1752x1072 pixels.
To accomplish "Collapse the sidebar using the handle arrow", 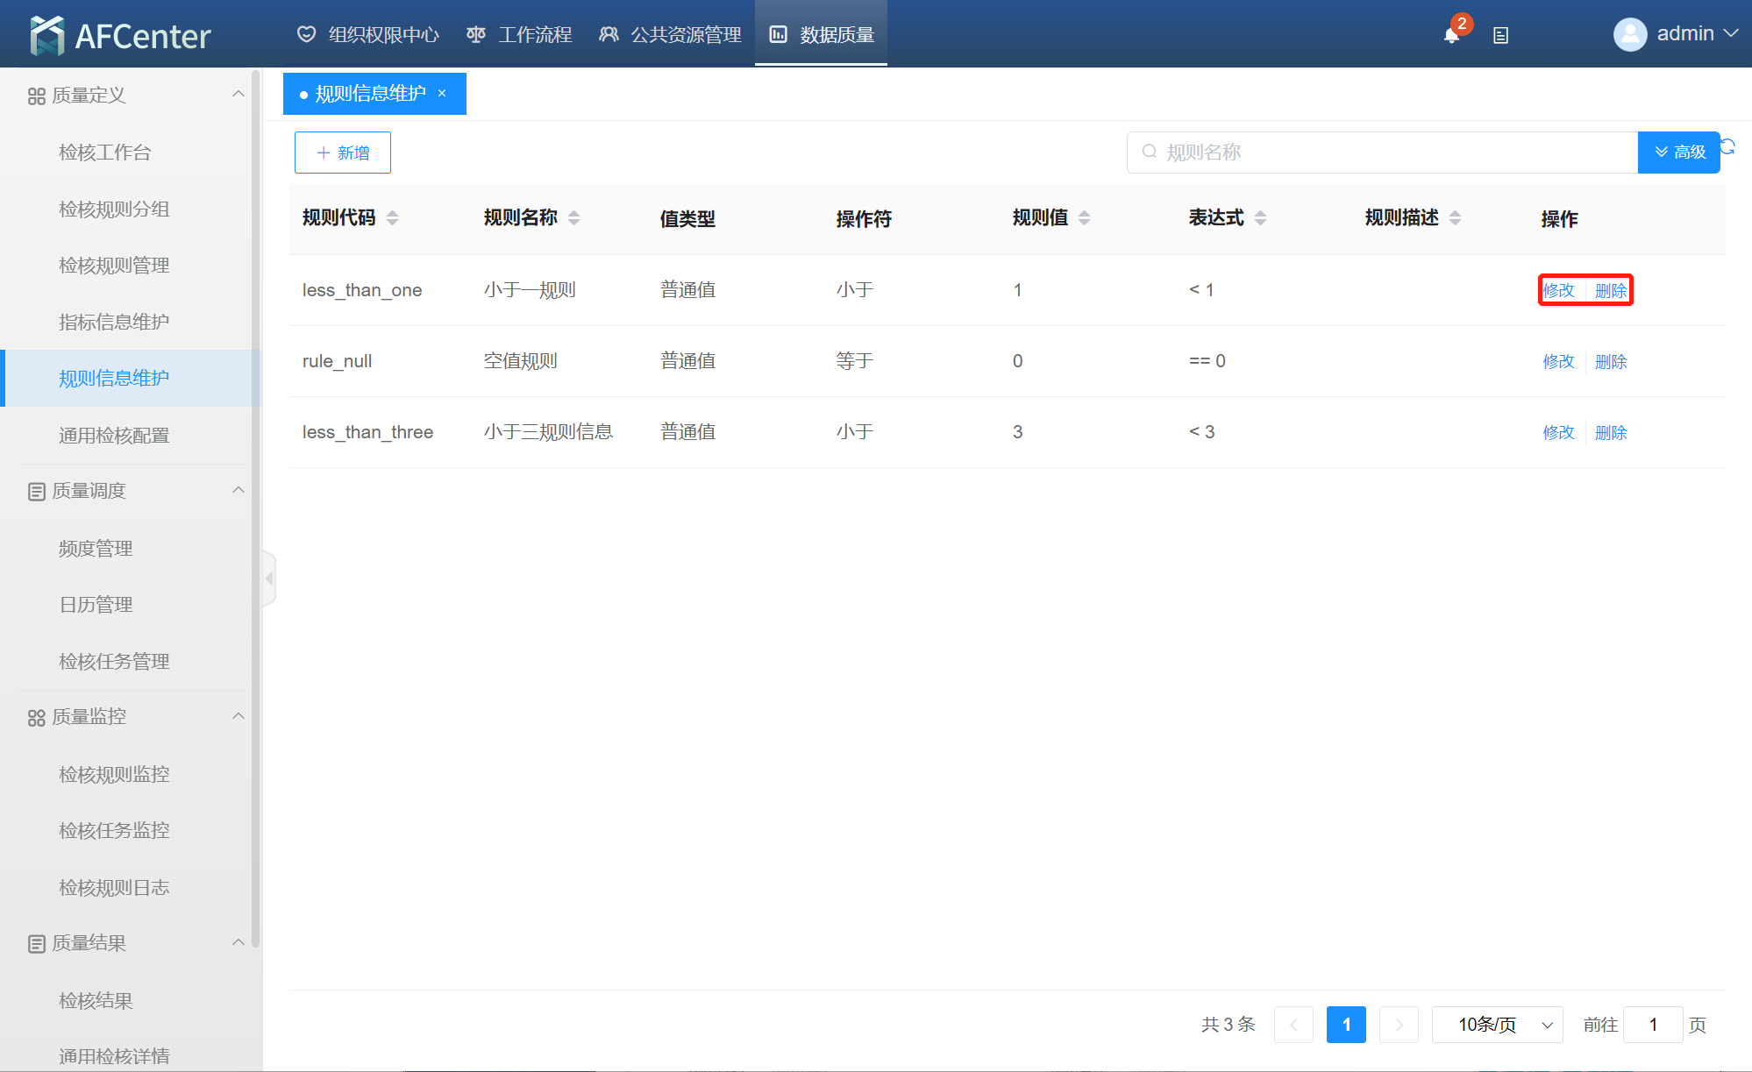I will pyautogui.click(x=269, y=579).
